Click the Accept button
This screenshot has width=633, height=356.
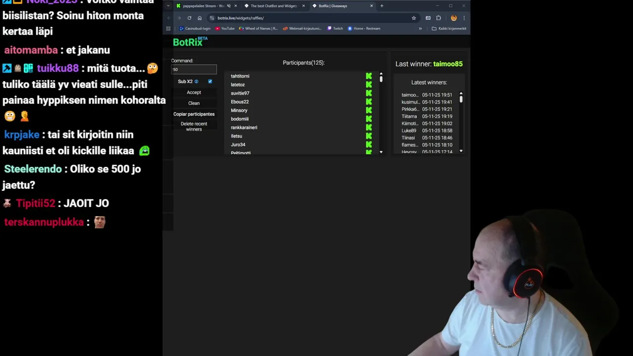click(194, 92)
